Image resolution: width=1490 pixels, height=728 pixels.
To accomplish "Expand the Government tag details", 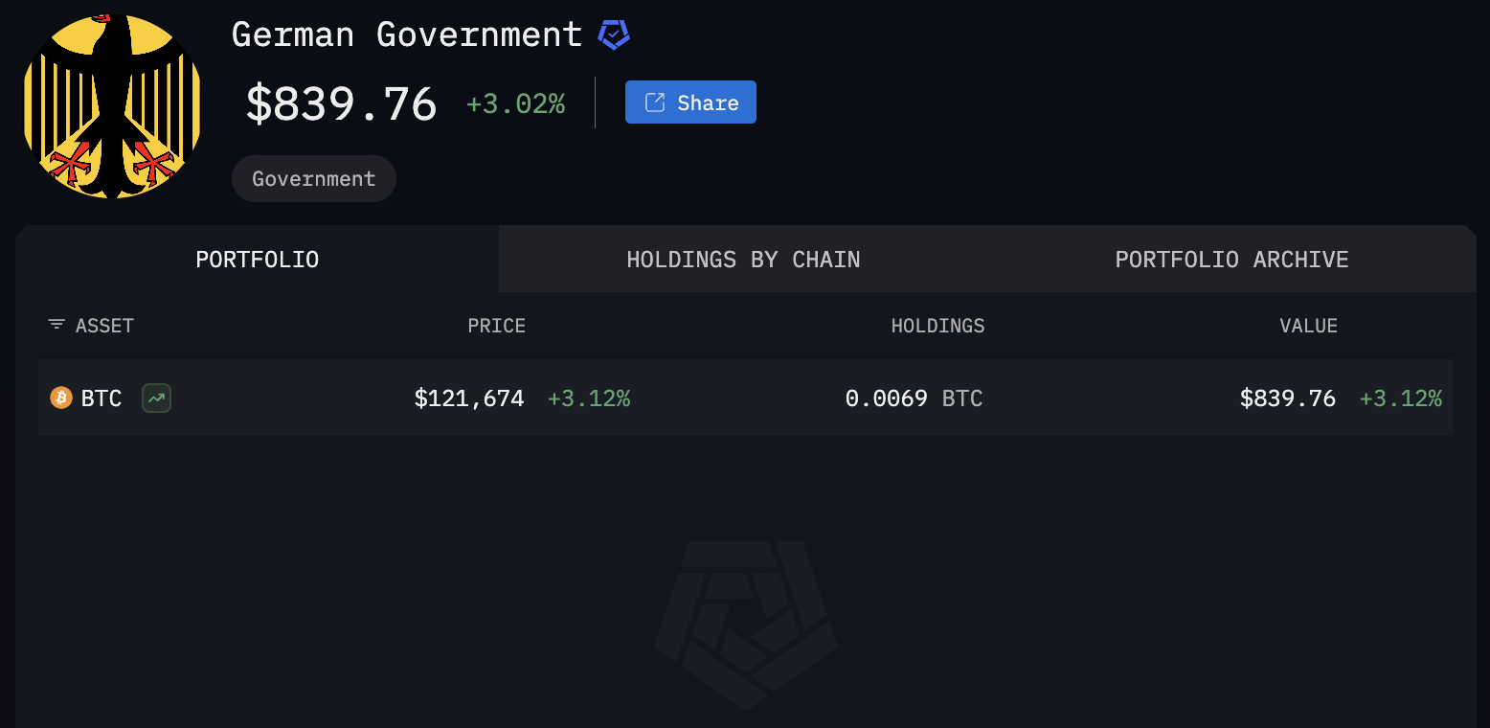I will click(313, 178).
